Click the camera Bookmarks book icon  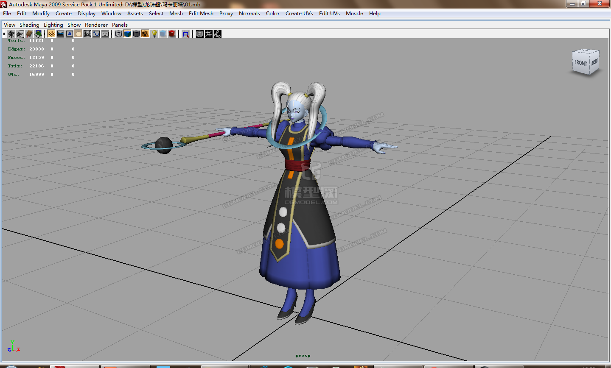point(29,34)
